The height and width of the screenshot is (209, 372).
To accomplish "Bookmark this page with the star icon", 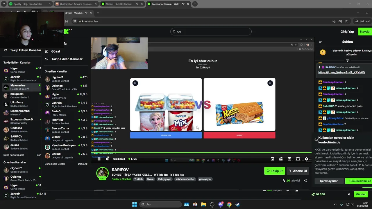I will 346,21.
